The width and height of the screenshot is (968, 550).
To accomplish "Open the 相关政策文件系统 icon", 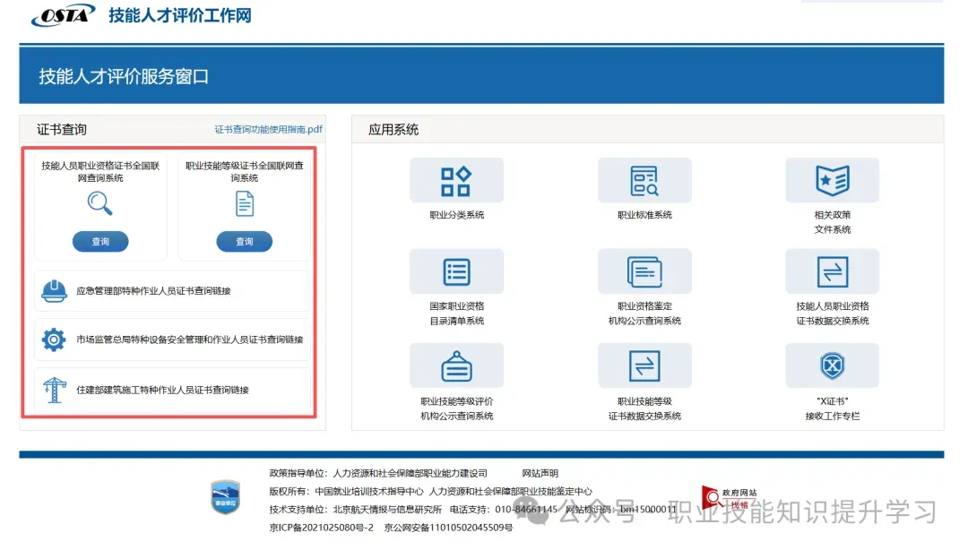I will pyautogui.click(x=832, y=180).
